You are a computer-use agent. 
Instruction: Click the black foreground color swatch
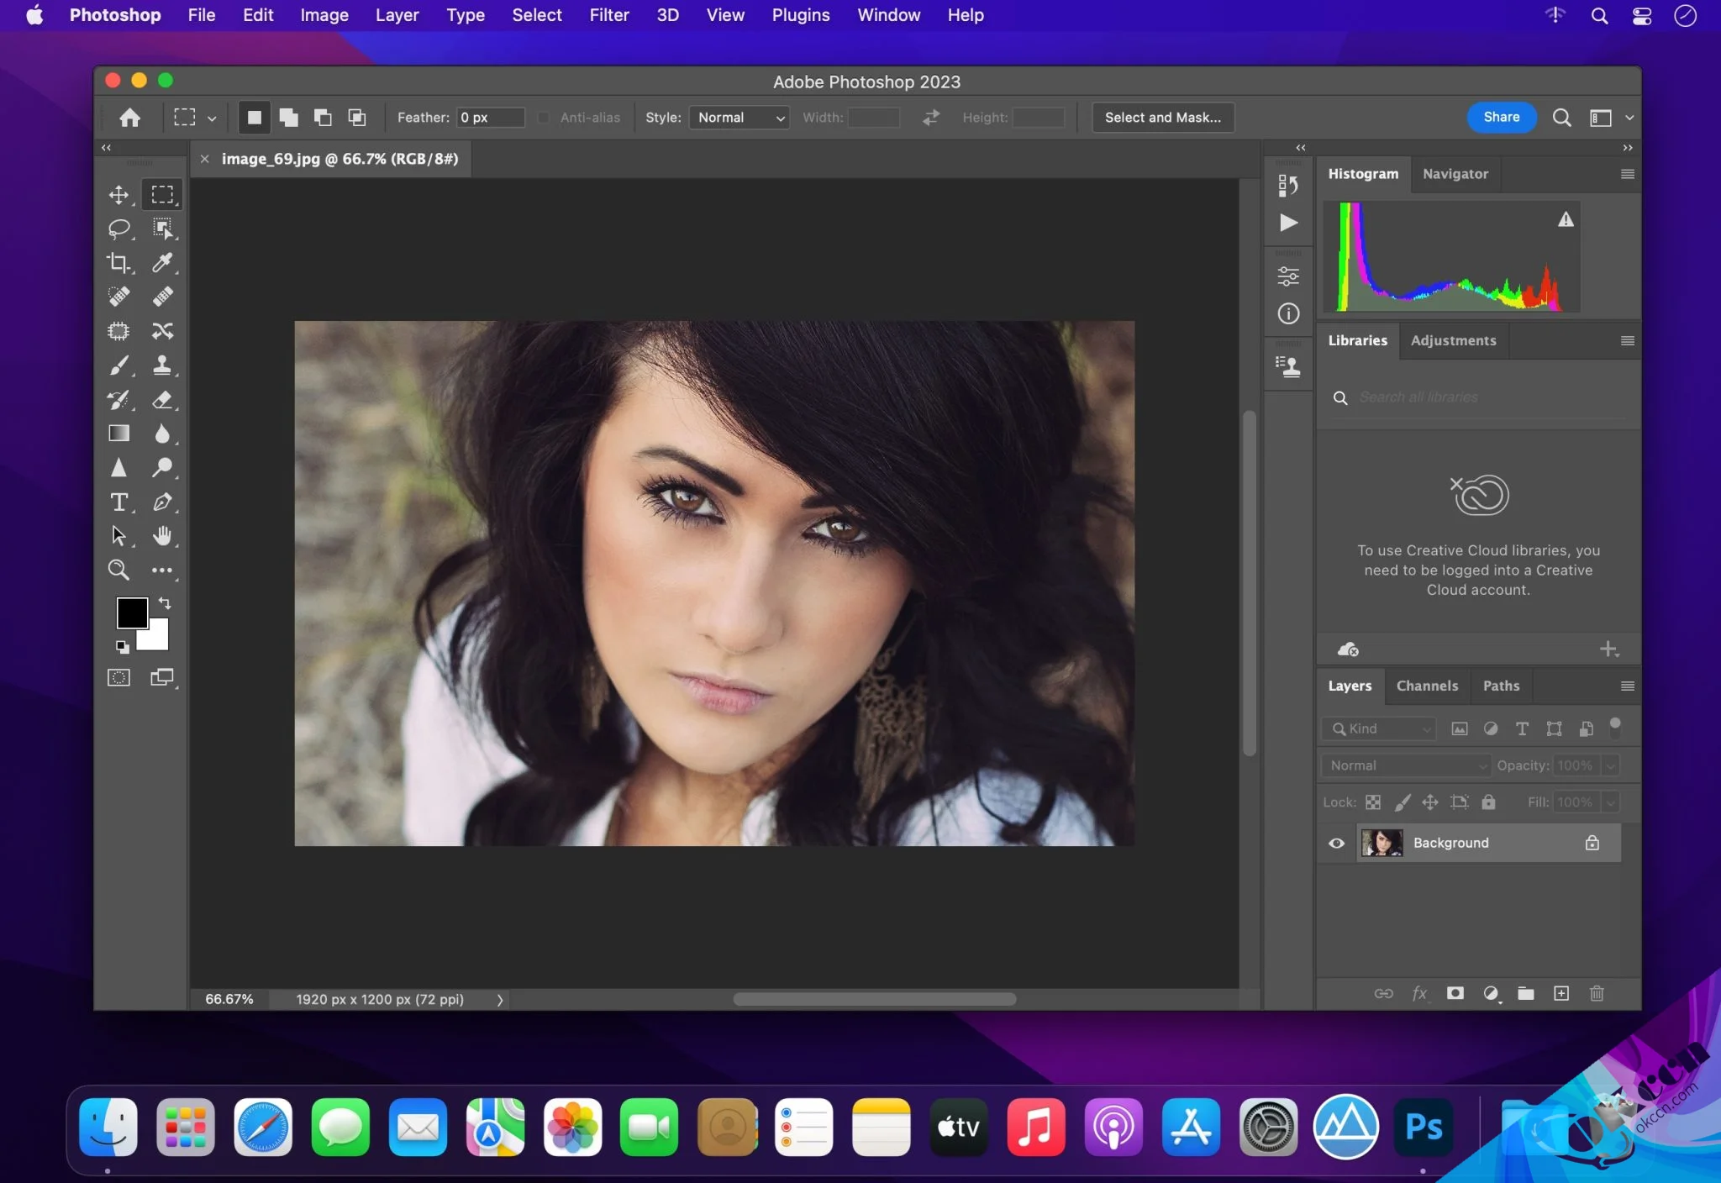click(131, 613)
